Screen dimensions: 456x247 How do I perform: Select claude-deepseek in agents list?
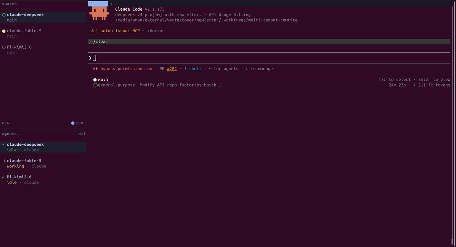[43, 147]
